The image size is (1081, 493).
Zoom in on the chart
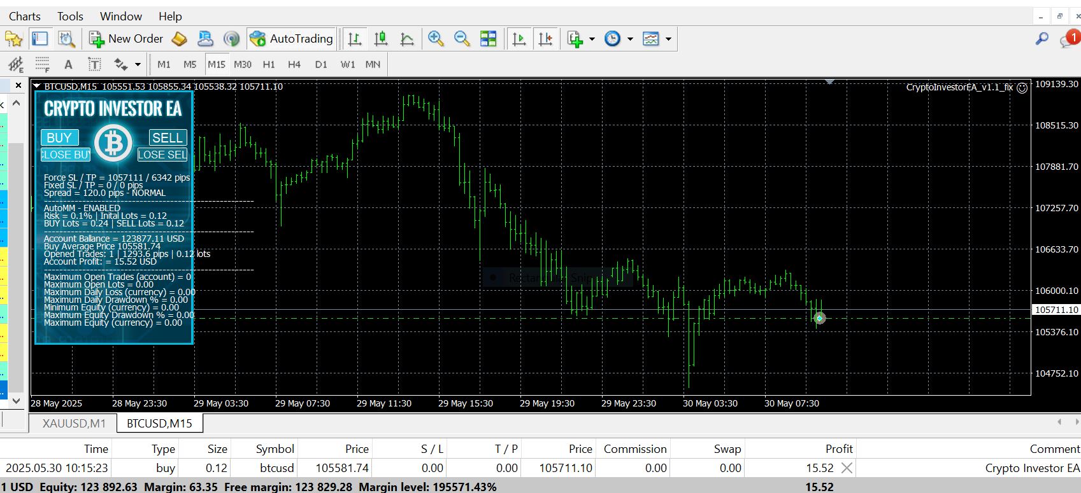click(x=436, y=39)
